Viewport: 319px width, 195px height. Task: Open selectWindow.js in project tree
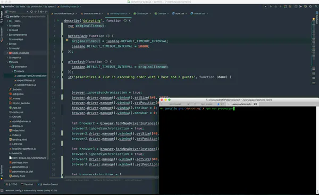click(x=25, y=85)
